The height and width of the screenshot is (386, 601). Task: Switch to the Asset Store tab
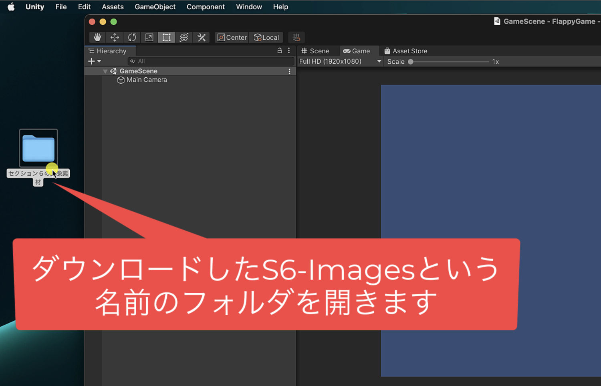[405, 51]
